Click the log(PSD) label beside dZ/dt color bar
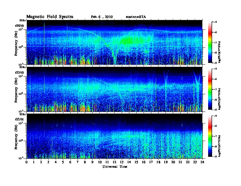 click(x=220, y=146)
